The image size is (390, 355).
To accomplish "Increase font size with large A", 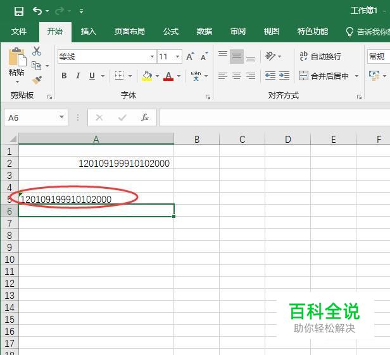I will (191, 57).
